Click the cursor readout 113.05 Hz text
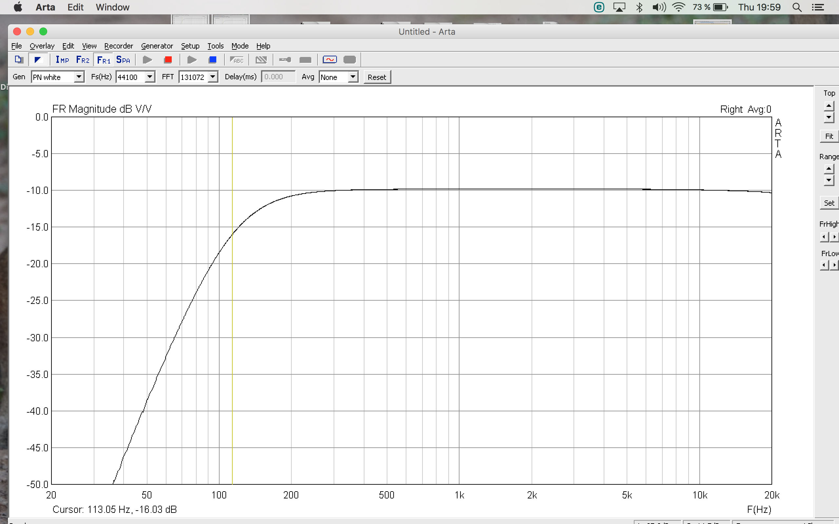 pyautogui.click(x=114, y=510)
